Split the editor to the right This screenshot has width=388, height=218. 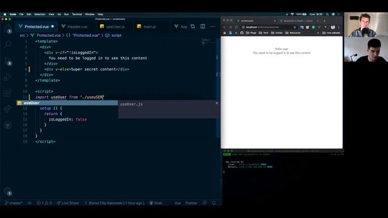(x=202, y=27)
